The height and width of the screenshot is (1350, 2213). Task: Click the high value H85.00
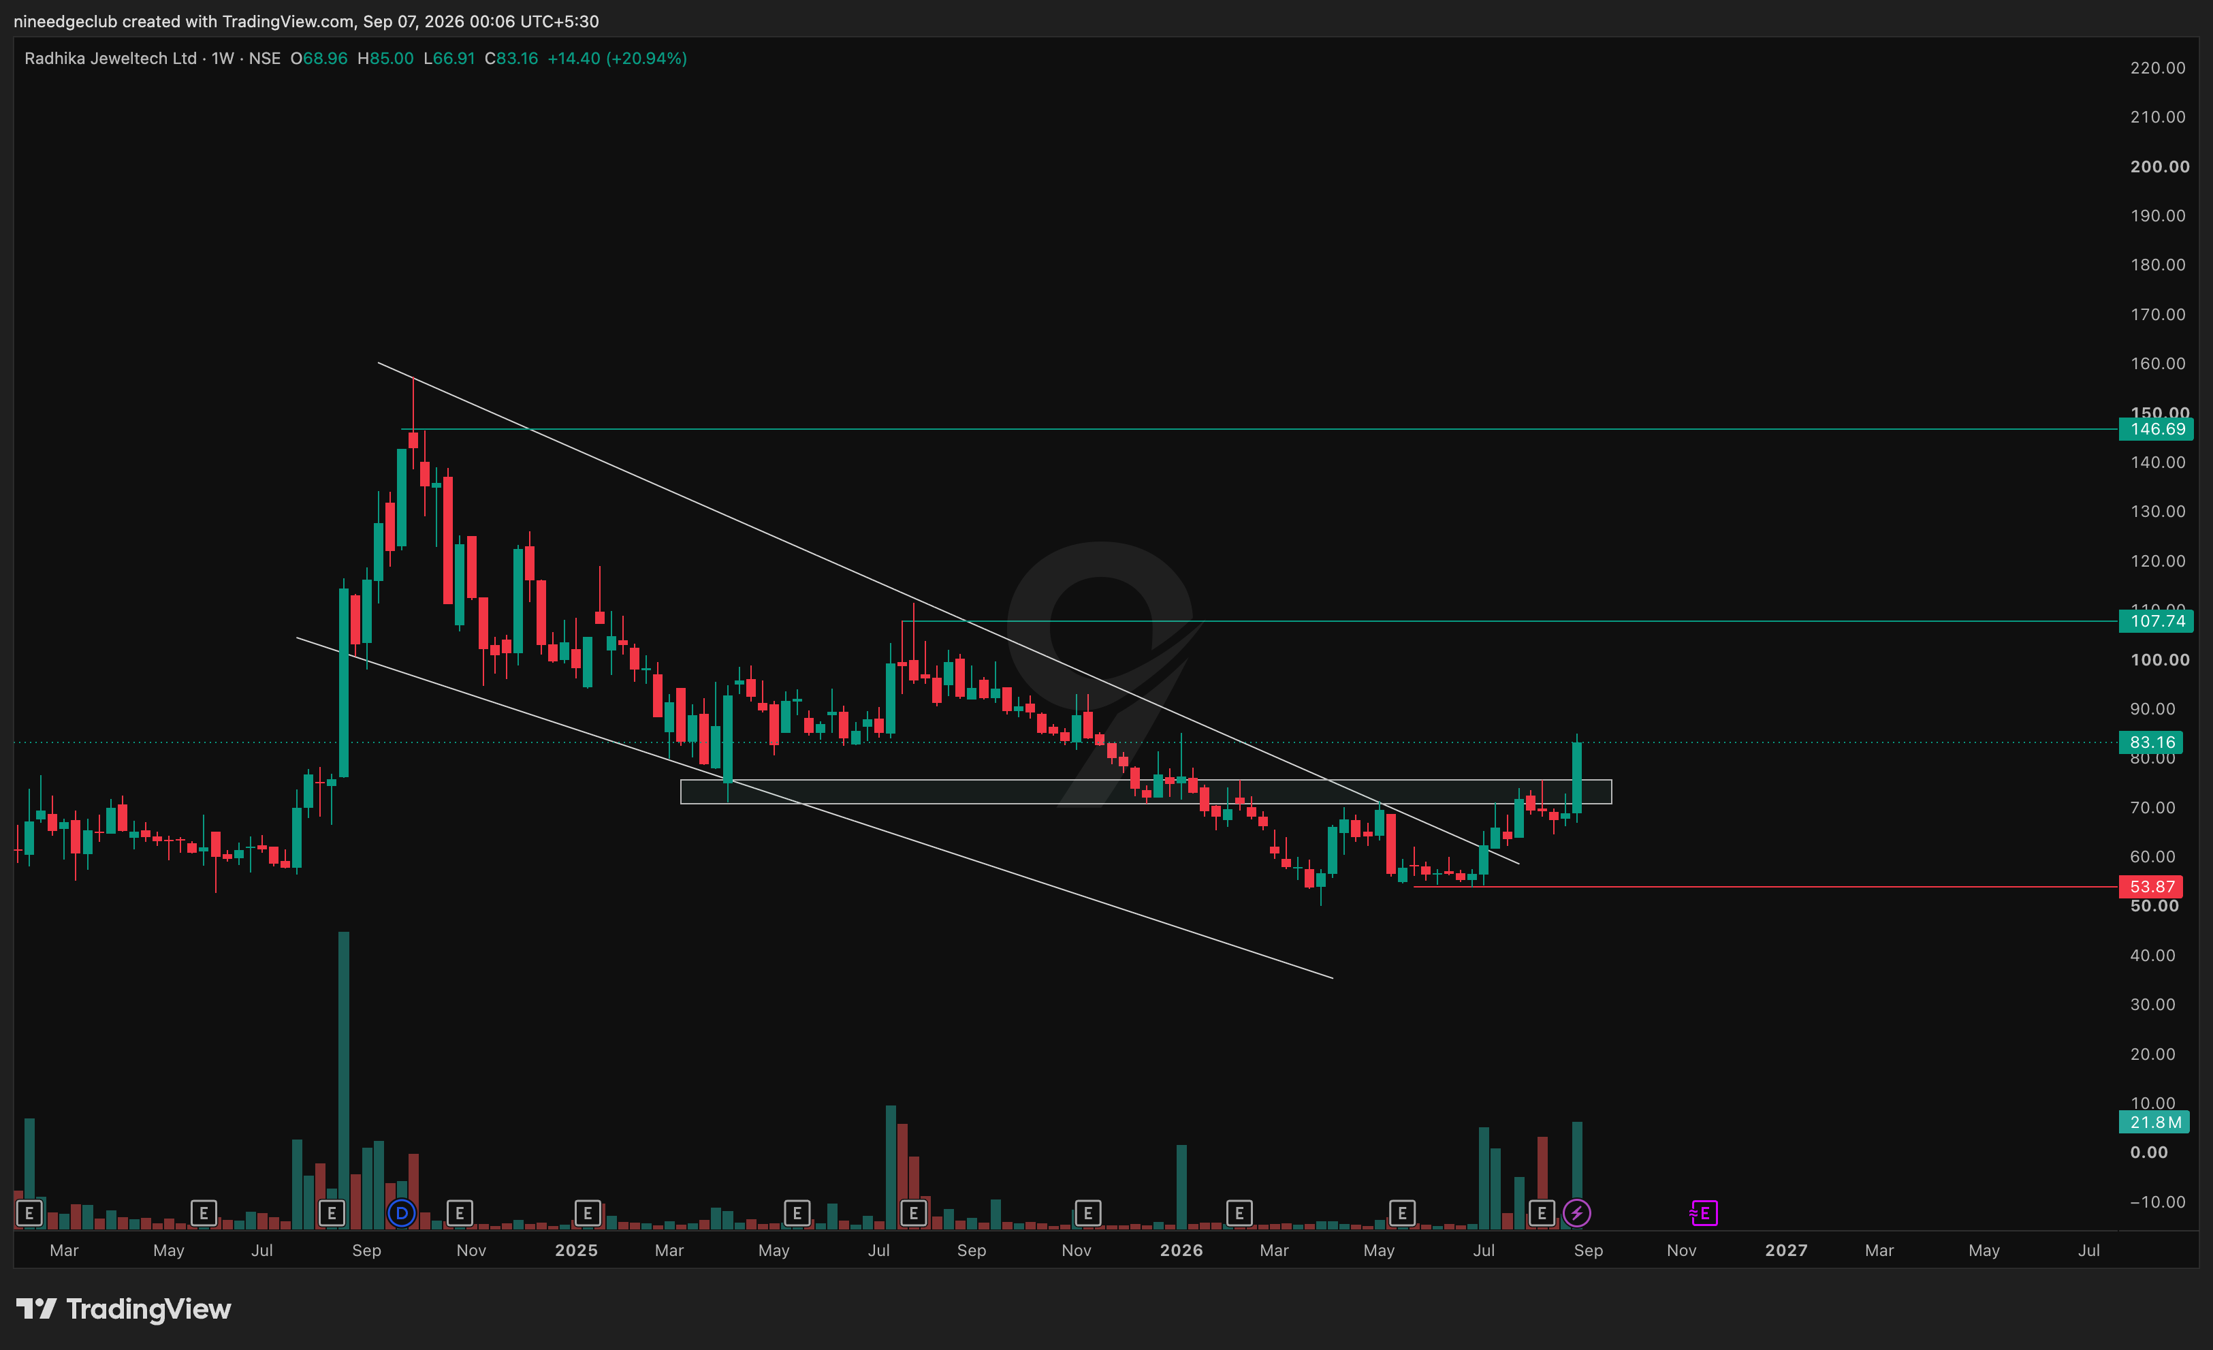click(x=385, y=59)
